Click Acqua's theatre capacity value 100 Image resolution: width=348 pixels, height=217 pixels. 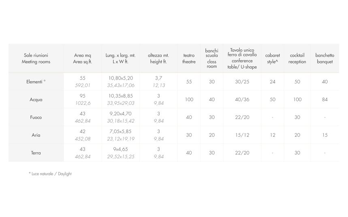[x=189, y=100]
